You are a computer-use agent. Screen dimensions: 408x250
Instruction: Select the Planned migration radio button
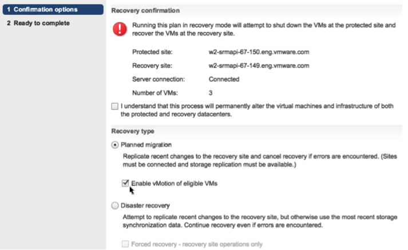coord(115,145)
